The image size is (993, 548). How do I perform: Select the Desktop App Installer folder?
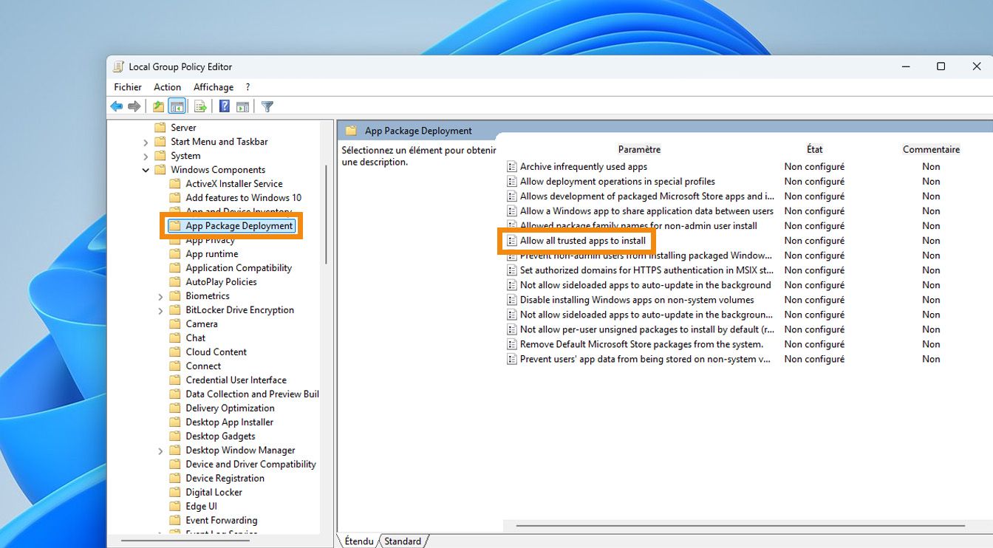(x=230, y=422)
